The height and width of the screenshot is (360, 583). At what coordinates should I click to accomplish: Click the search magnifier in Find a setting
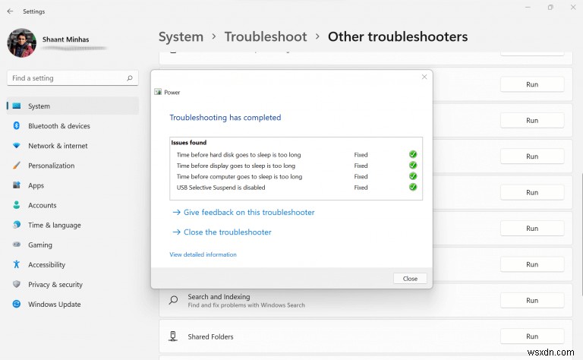[131, 78]
